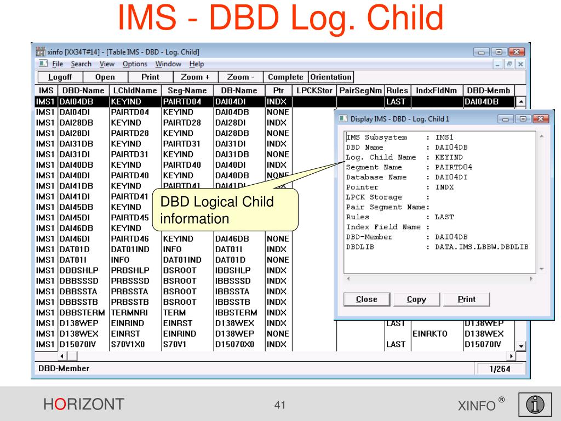
Task: Click the Print toolbar button
Action: (x=150, y=77)
